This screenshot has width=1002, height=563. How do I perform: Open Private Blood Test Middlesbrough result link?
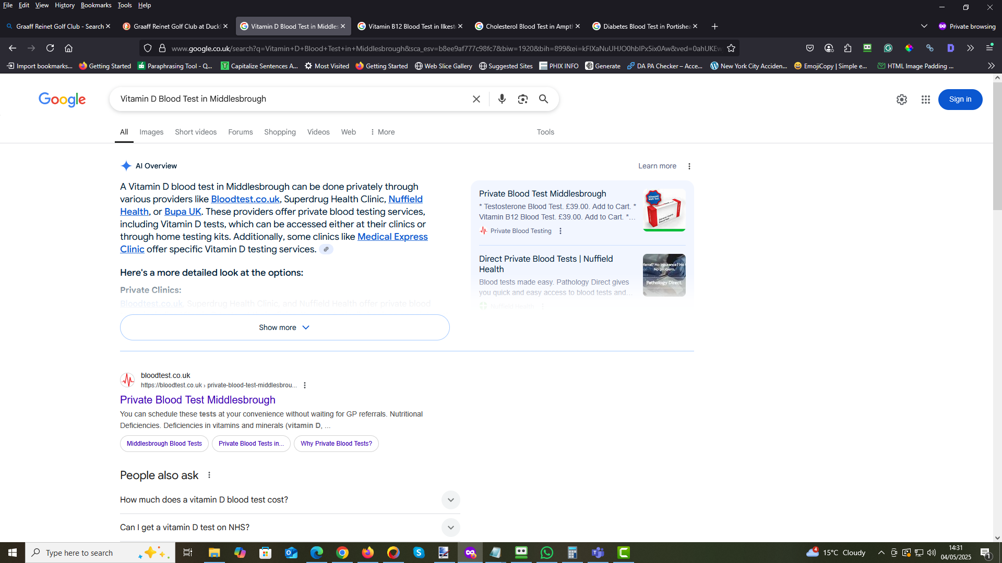click(198, 400)
